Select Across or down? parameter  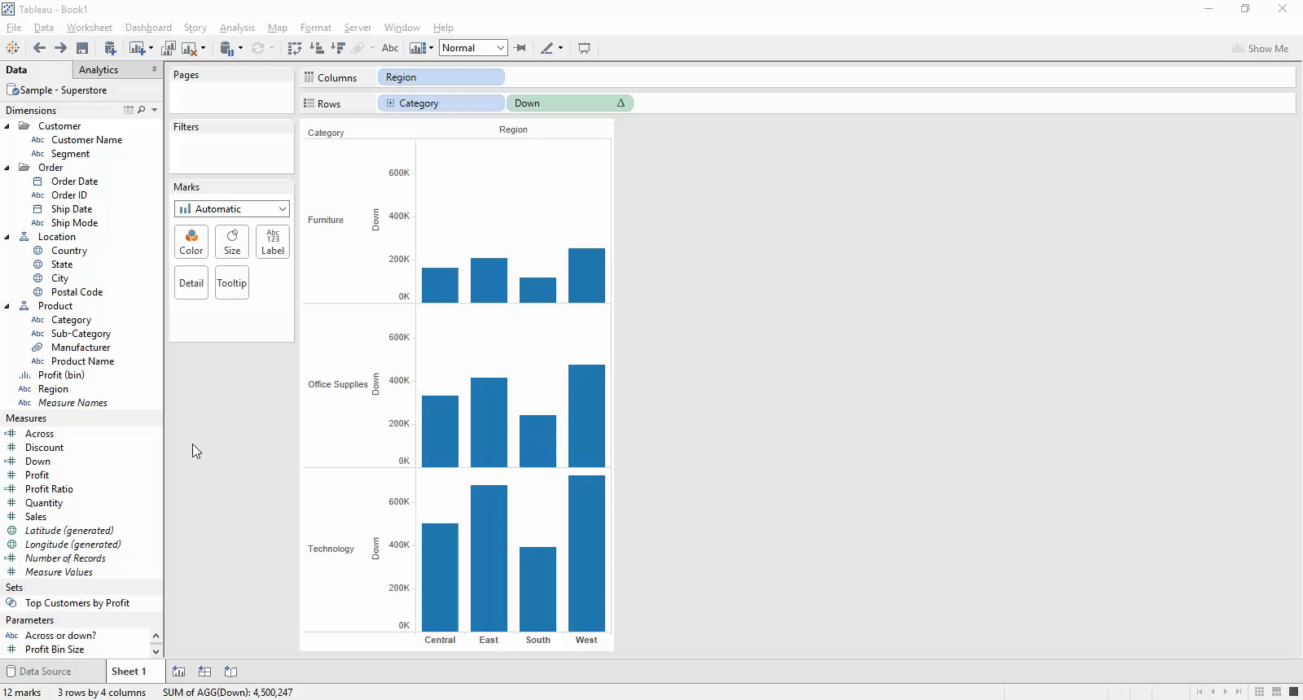(60, 636)
